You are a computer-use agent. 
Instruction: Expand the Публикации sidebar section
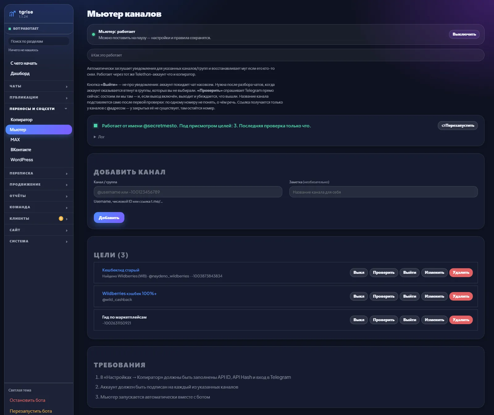coord(39,98)
